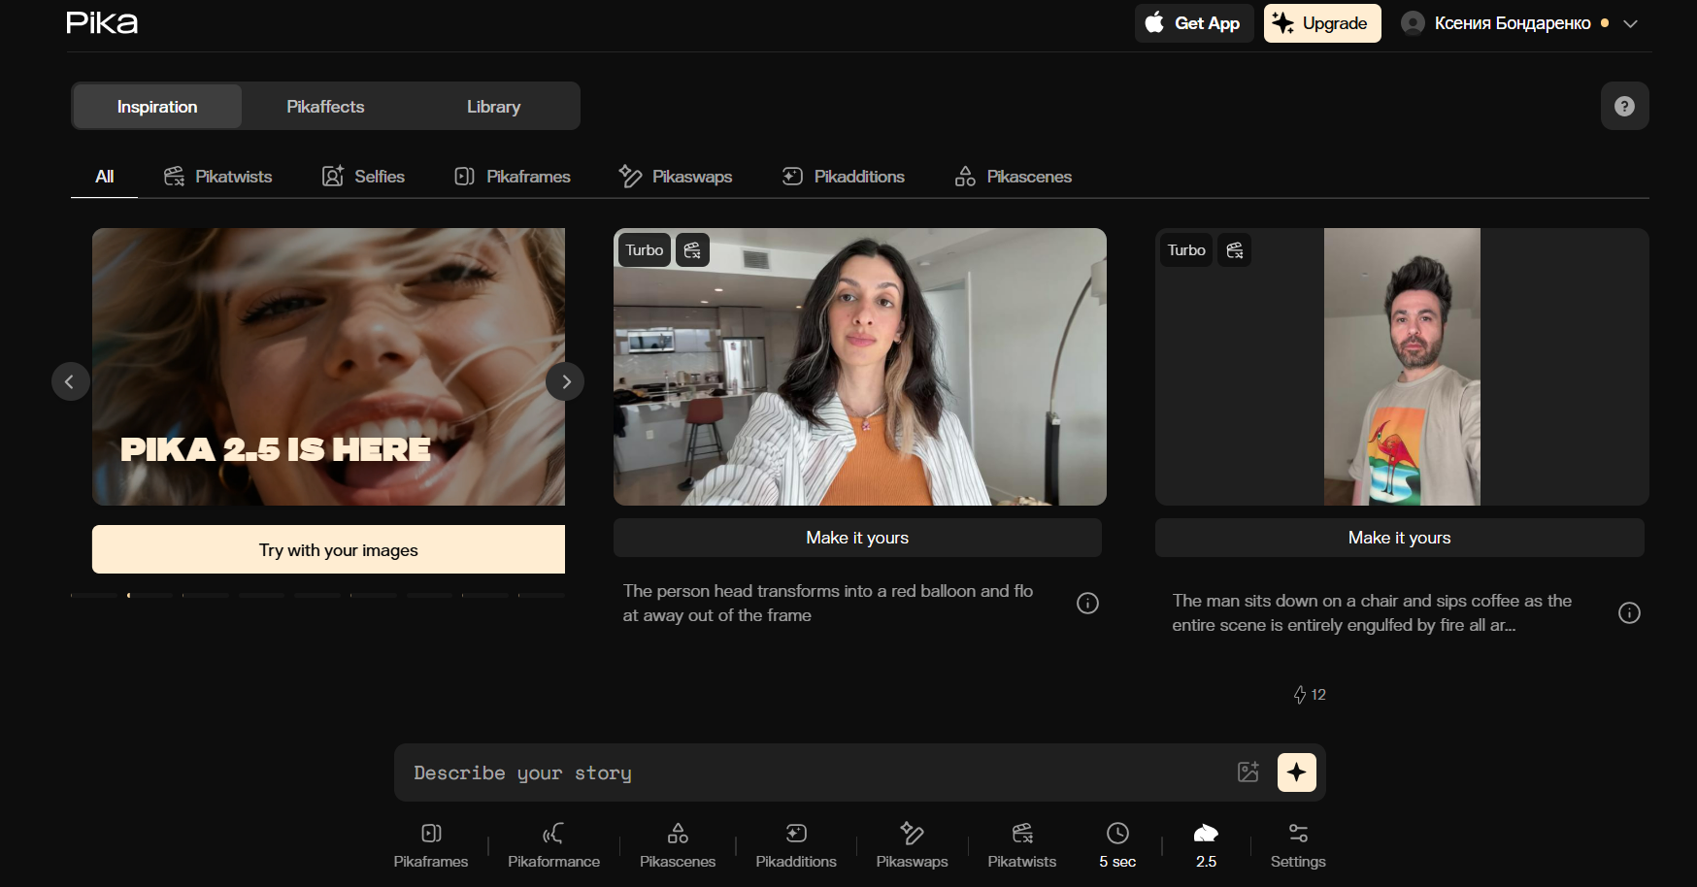Viewport: 1697px width, 887px height.
Task: Open the 2.5 model version selector
Action: (x=1206, y=845)
